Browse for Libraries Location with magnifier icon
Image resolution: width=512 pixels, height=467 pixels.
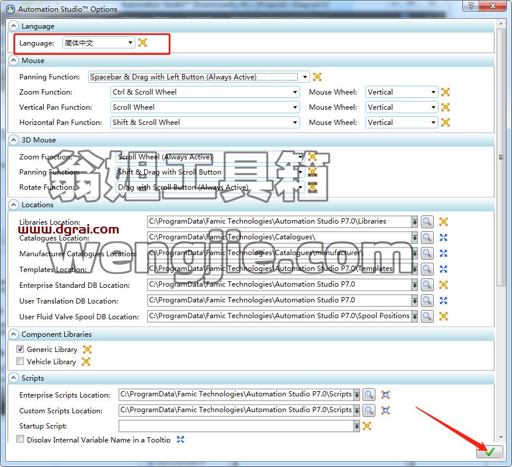[x=427, y=222]
